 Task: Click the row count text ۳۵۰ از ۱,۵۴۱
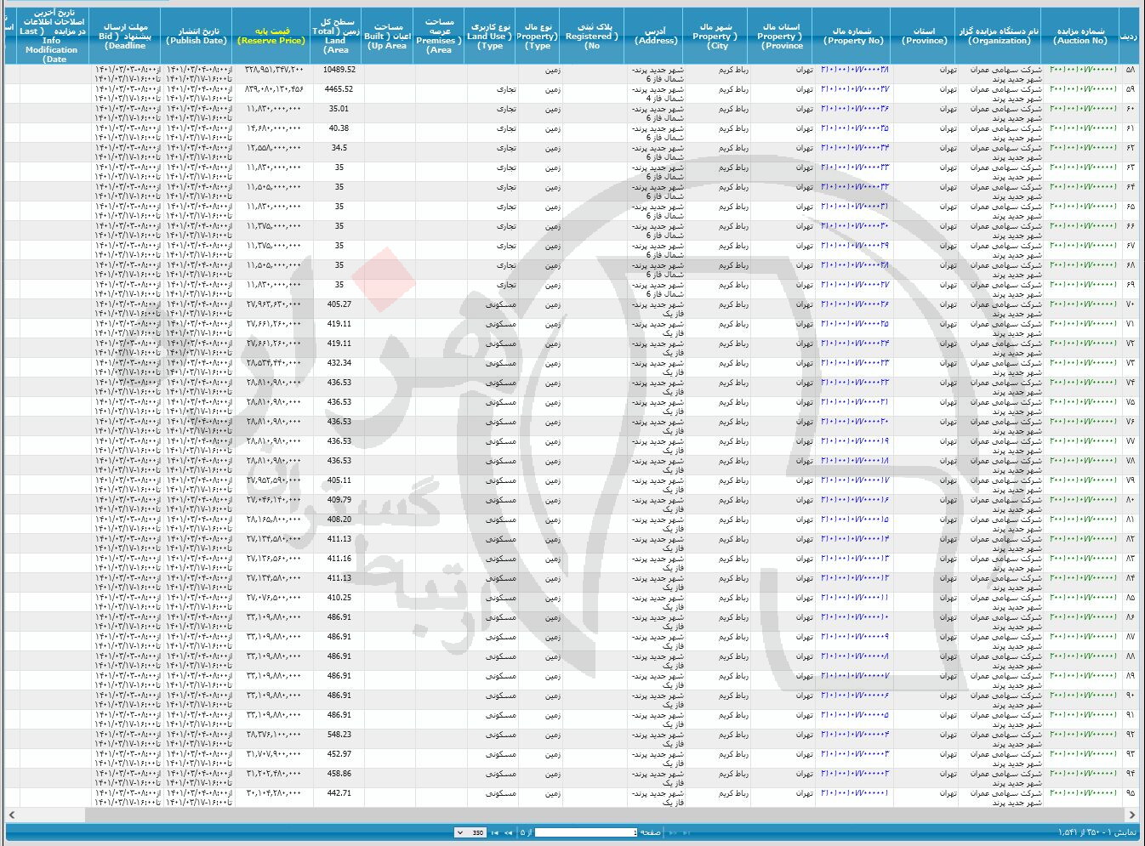(1080, 833)
